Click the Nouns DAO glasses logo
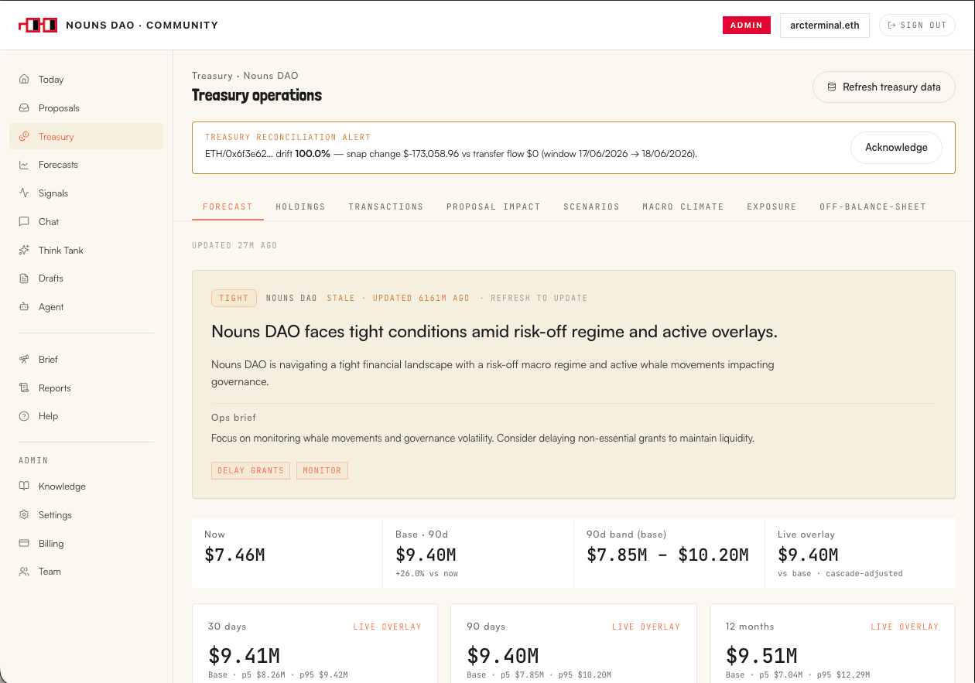Viewport: 975px width, 683px height. [38, 25]
